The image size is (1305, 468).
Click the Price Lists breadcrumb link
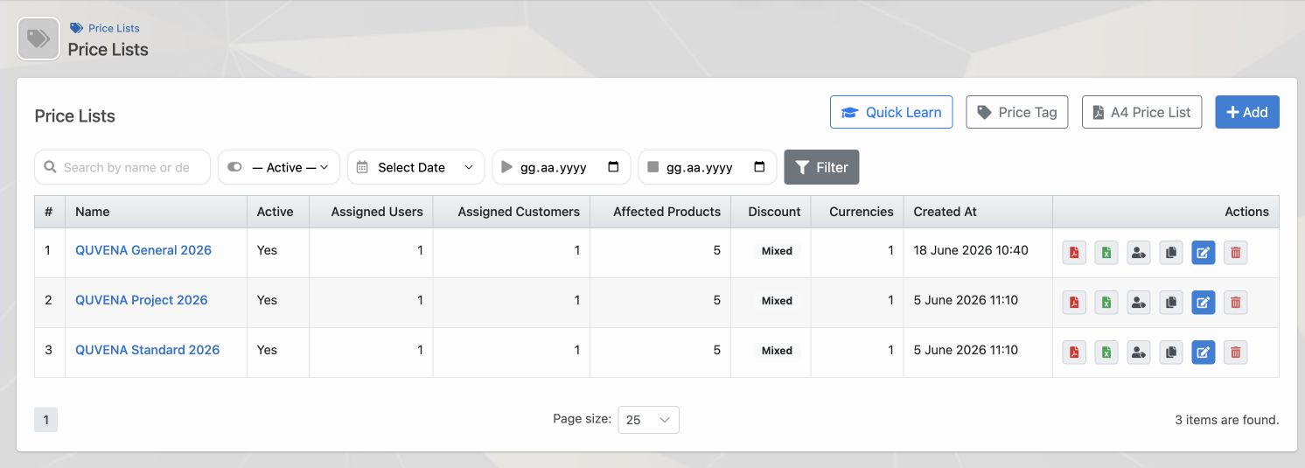pyautogui.click(x=114, y=28)
